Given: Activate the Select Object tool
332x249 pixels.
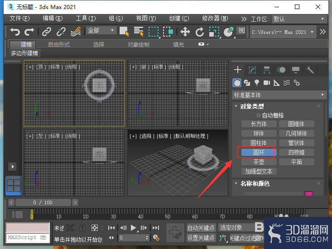Looking at the screenshot, I should pos(124,32).
